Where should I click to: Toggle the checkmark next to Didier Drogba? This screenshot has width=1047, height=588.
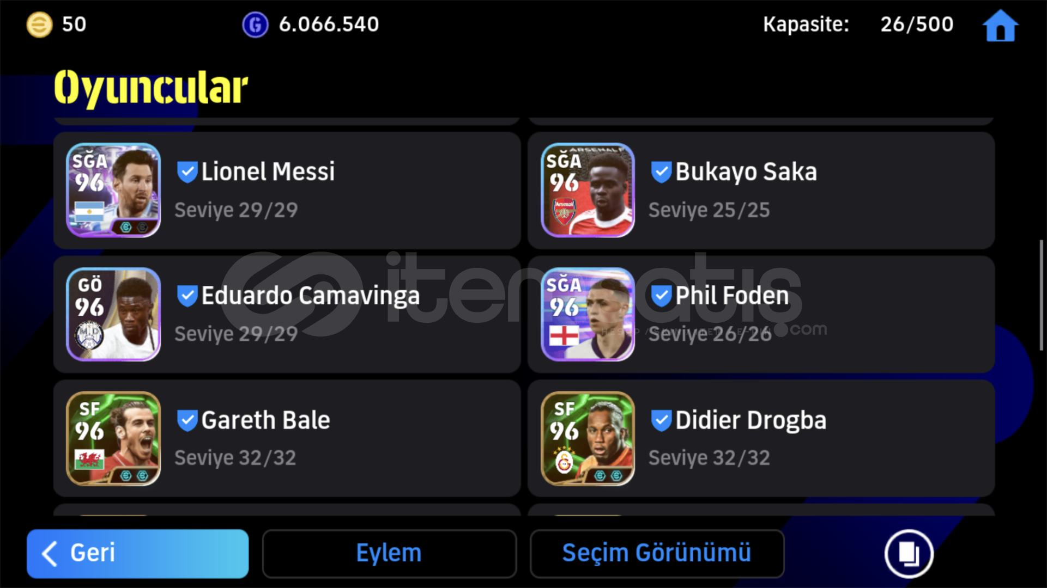661,420
